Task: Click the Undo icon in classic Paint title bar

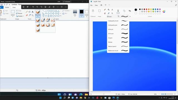Action: point(4,4)
